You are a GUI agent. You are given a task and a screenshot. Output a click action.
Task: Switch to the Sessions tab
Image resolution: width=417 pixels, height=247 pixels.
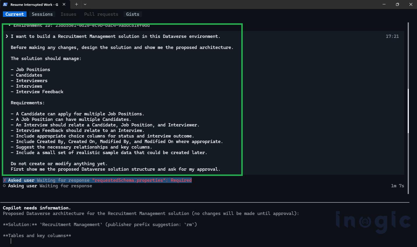pyautogui.click(x=42, y=14)
